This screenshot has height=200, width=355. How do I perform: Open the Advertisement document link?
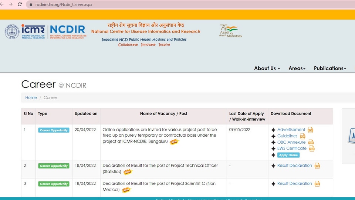291,130
